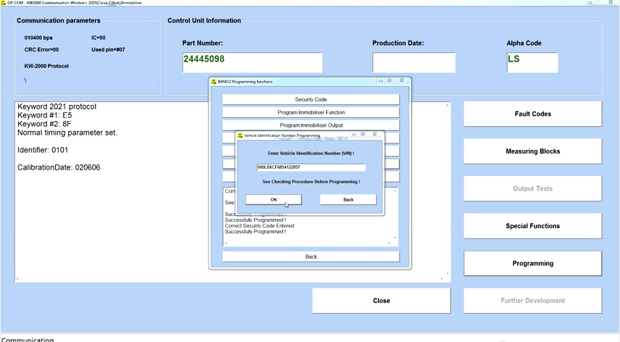Screen dimensions: 620x342
Task: Close the communication window via Close button
Action: tap(381, 301)
